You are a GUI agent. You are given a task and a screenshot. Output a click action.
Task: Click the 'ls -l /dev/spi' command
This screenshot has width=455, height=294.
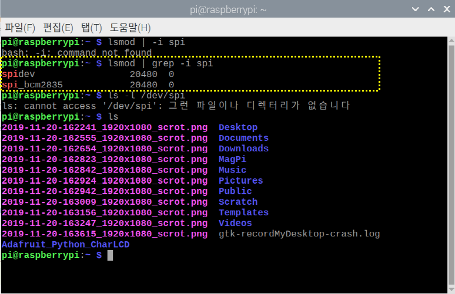(146, 95)
